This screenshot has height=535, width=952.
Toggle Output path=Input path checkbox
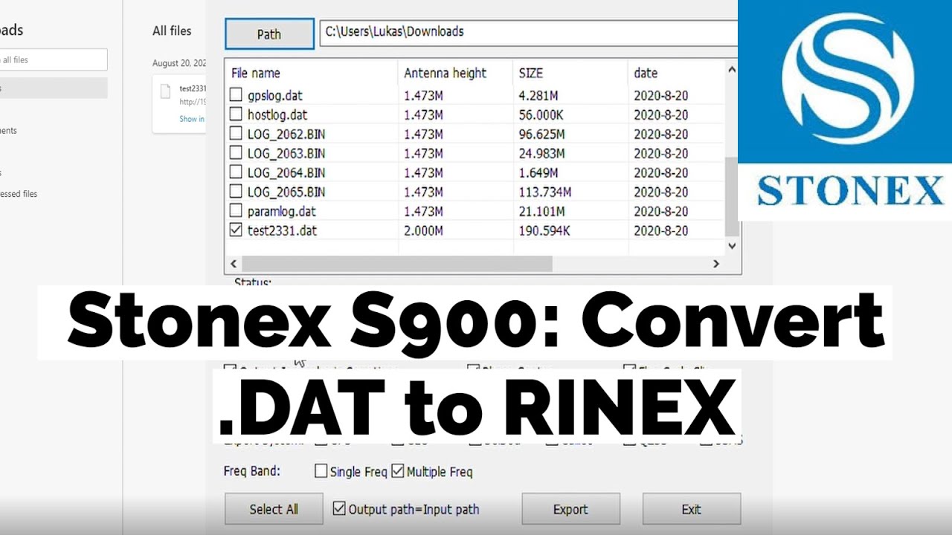tap(339, 509)
